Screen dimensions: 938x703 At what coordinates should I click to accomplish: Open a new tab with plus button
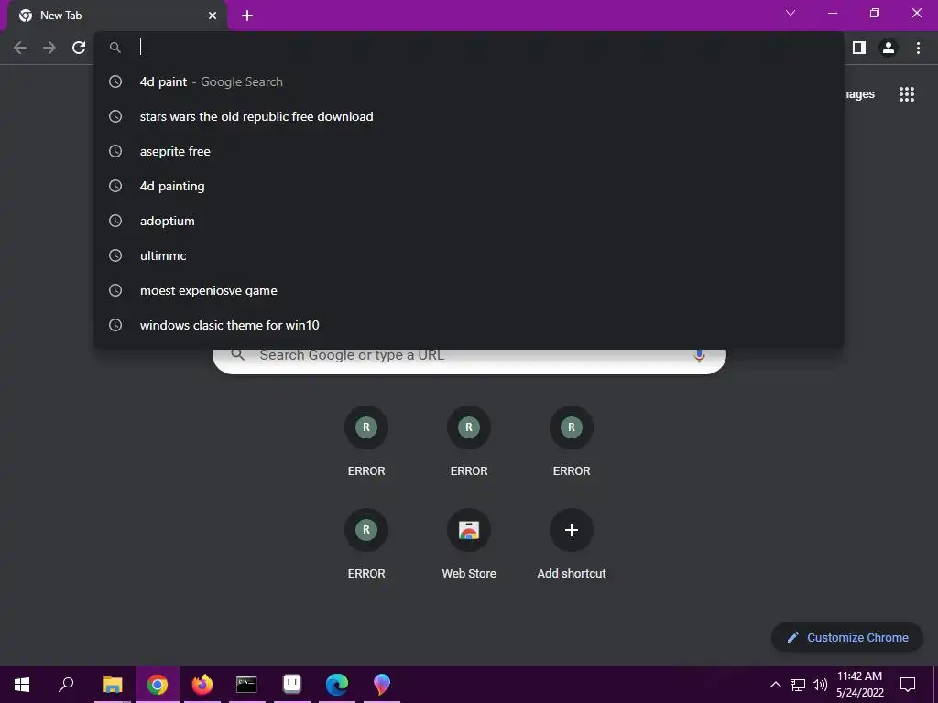click(247, 16)
